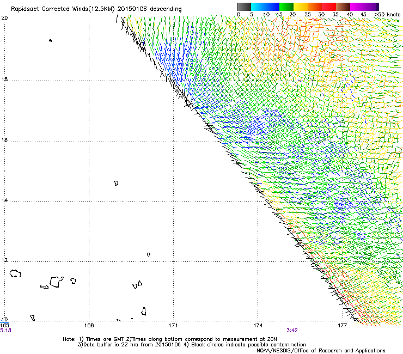Screen dimensions: 403x354
Task: Click the orange 25-30 knots legend swatch
Action: [315, 7]
